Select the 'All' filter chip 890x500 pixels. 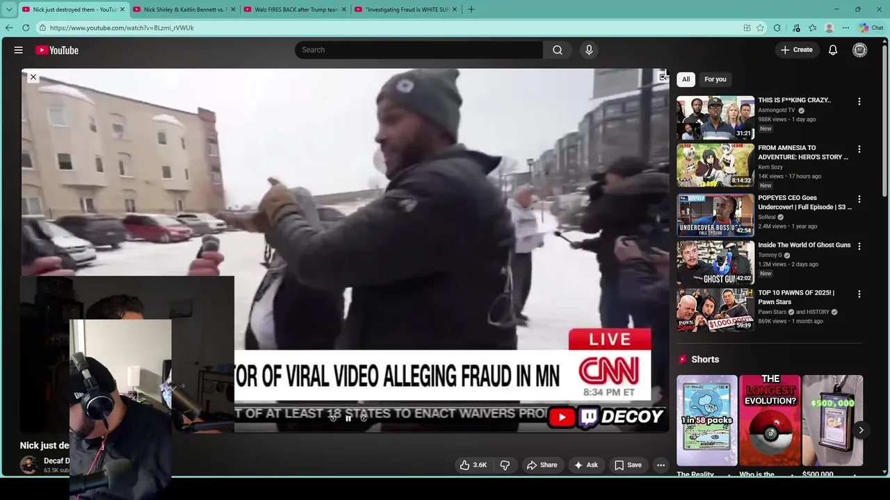click(686, 79)
